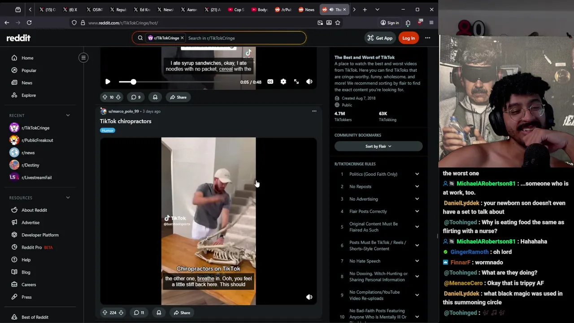Collapse the RECENT section

68,115
